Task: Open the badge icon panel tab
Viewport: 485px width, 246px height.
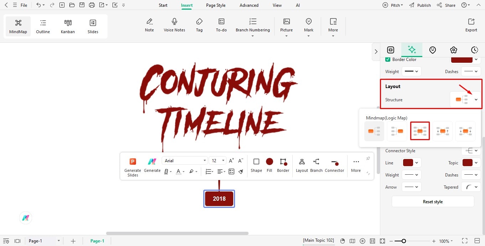Action: coord(453,50)
